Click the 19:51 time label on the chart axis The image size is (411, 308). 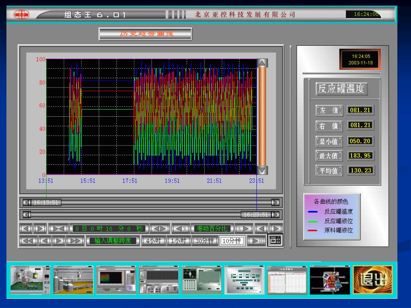click(172, 181)
